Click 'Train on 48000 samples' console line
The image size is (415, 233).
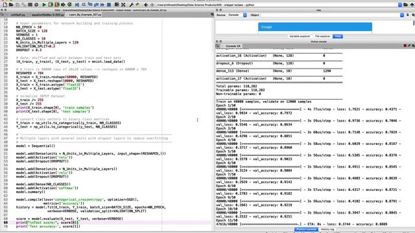[264, 102]
